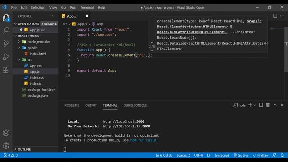Open the new terminal launch profile dropdown
Viewport: 288px width, 162px height.
pos(255,105)
